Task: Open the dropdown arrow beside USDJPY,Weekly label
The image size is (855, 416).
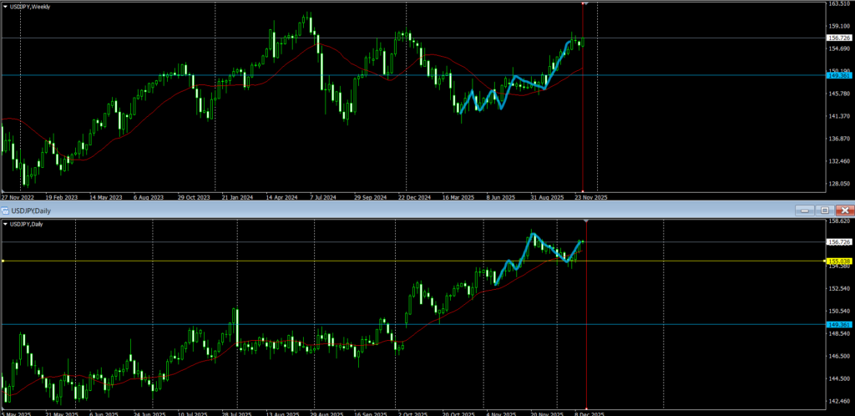Action: (x=5, y=7)
